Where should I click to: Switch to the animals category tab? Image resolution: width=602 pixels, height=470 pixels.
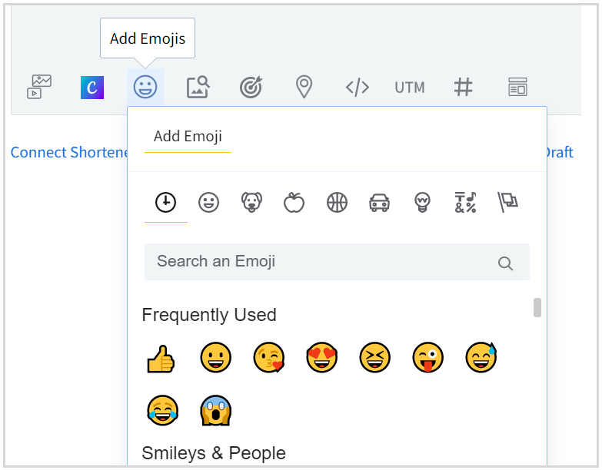(251, 202)
